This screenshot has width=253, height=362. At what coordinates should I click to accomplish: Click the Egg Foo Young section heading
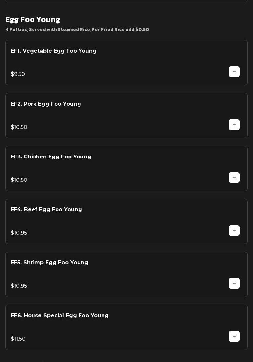33,20
